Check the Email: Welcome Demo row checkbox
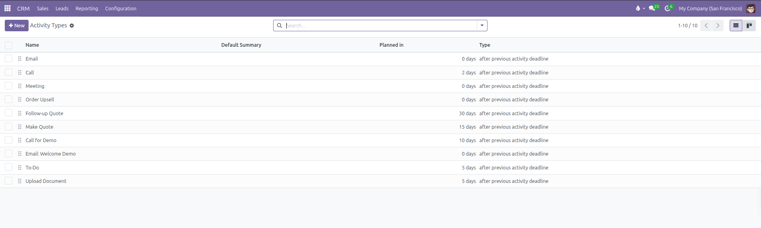 pos(9,154)
